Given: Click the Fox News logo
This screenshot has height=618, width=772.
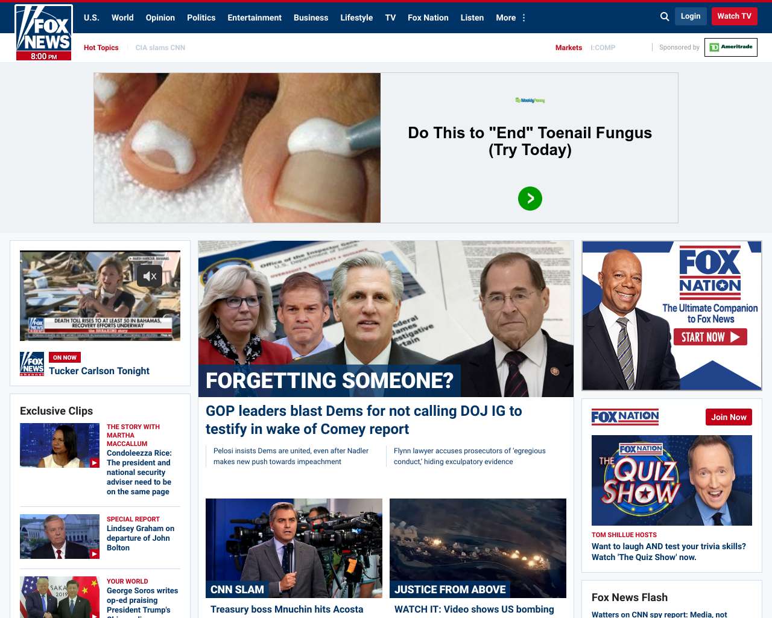Looking at the screenshot, I should (x=43, y=32).
